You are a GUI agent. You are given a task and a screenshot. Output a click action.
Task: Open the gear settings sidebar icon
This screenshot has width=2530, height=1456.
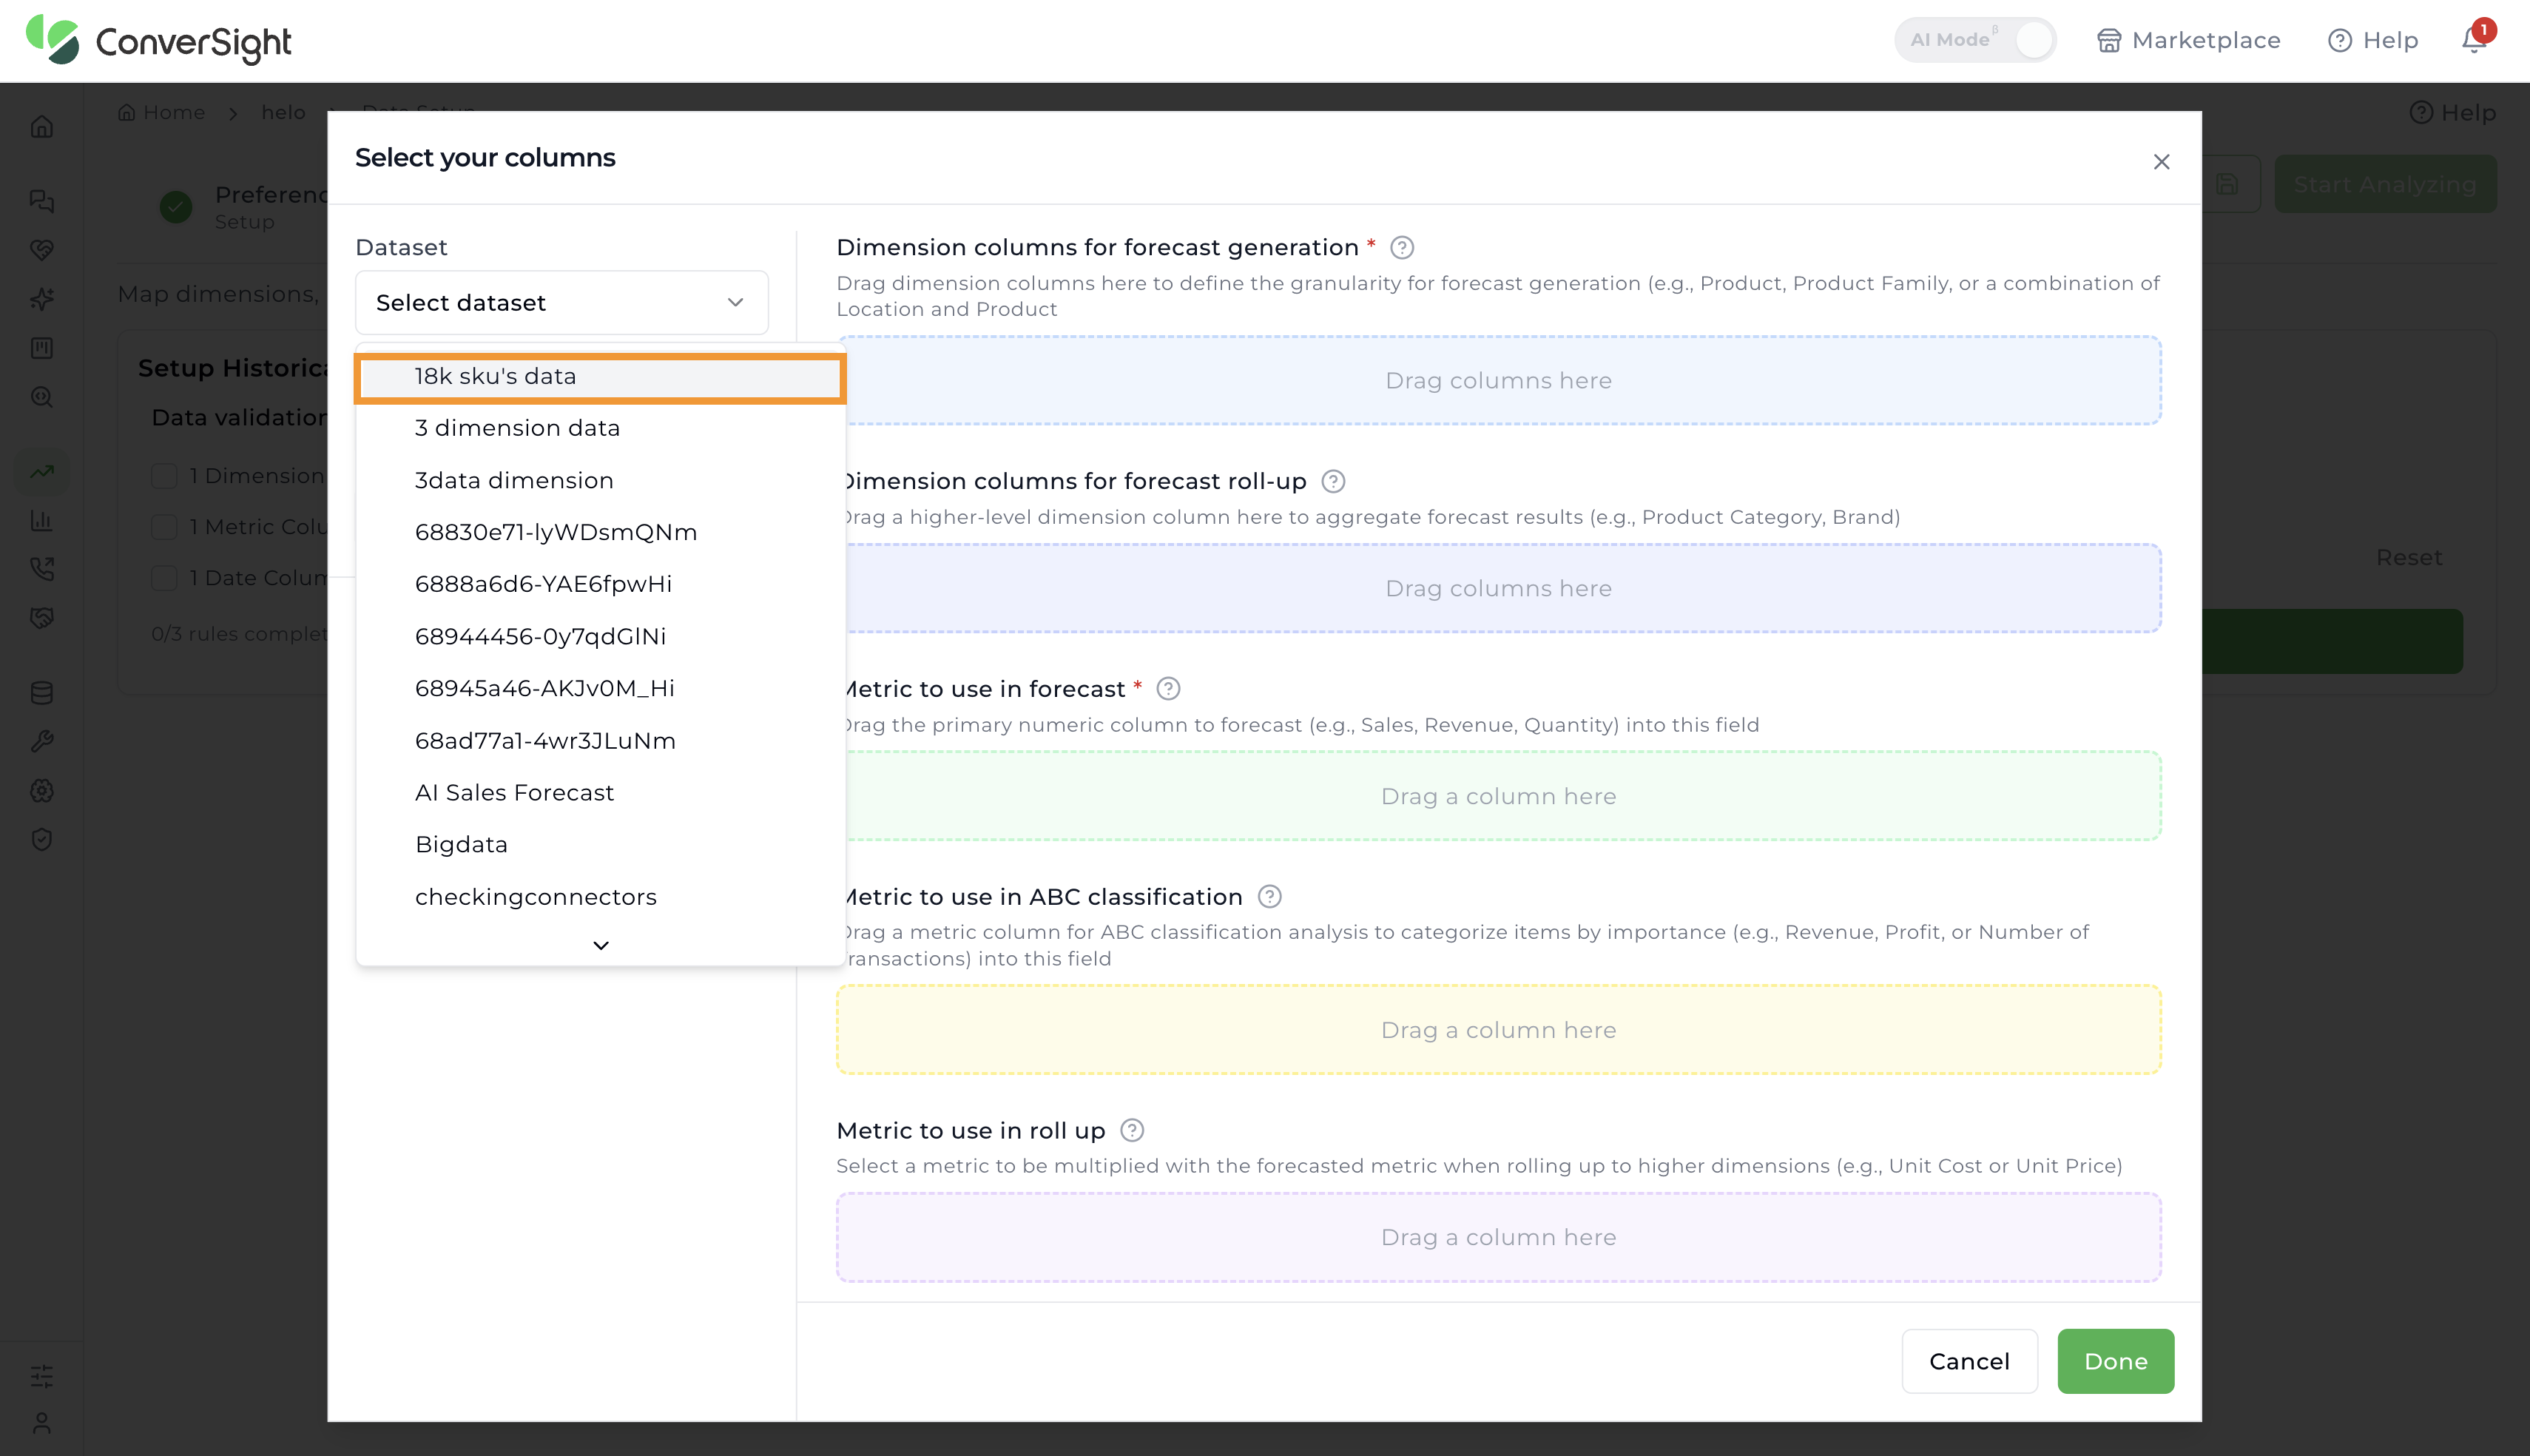tap(41, 790)
